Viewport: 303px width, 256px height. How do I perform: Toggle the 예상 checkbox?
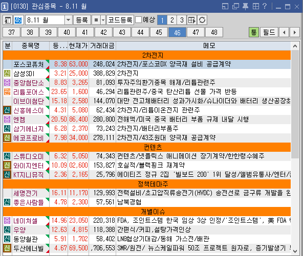click(x=139, y=20)
